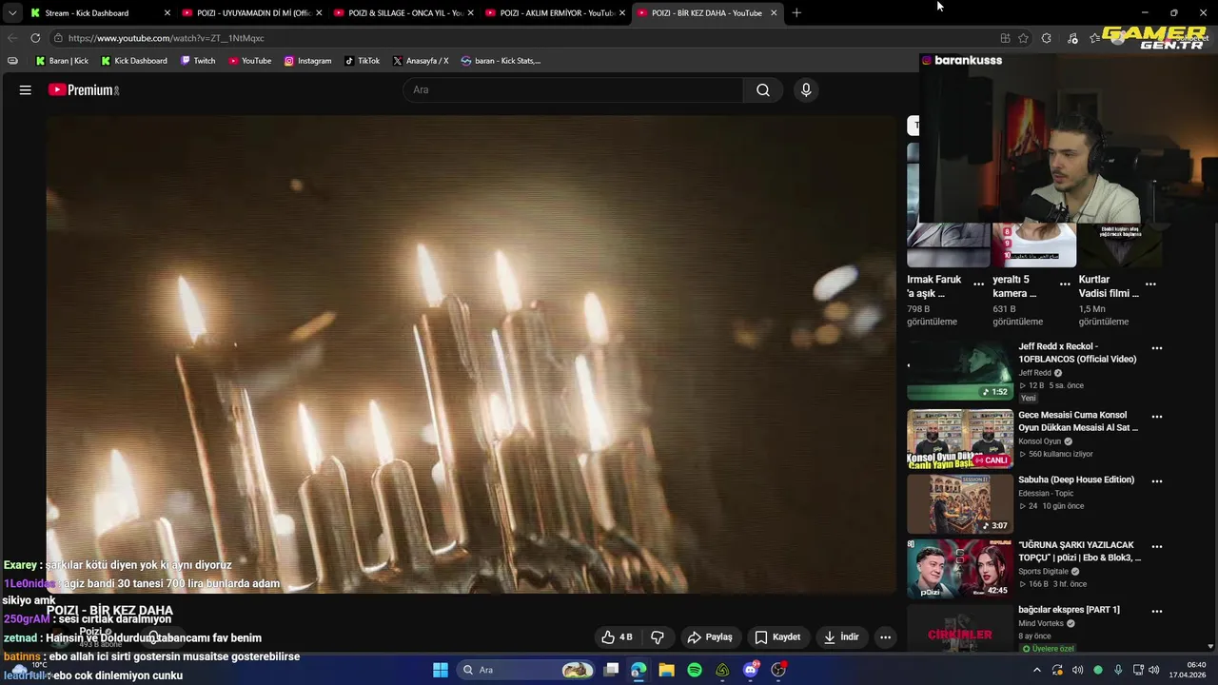Open options for 'UĞRUNA ŞARKI YAZILACAK TOPÇU' video
Image resolution: width=1218 pixels, height=685 pixels.
point(1157,547)
